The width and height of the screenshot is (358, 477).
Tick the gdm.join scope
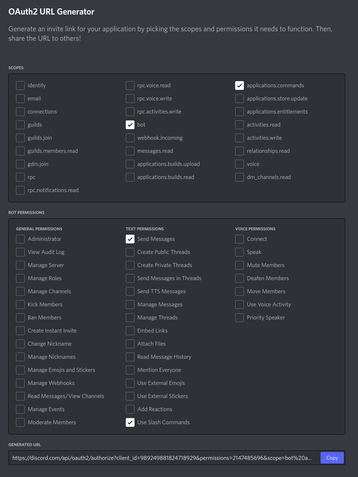pyautogui.click(x=20, y=164)
